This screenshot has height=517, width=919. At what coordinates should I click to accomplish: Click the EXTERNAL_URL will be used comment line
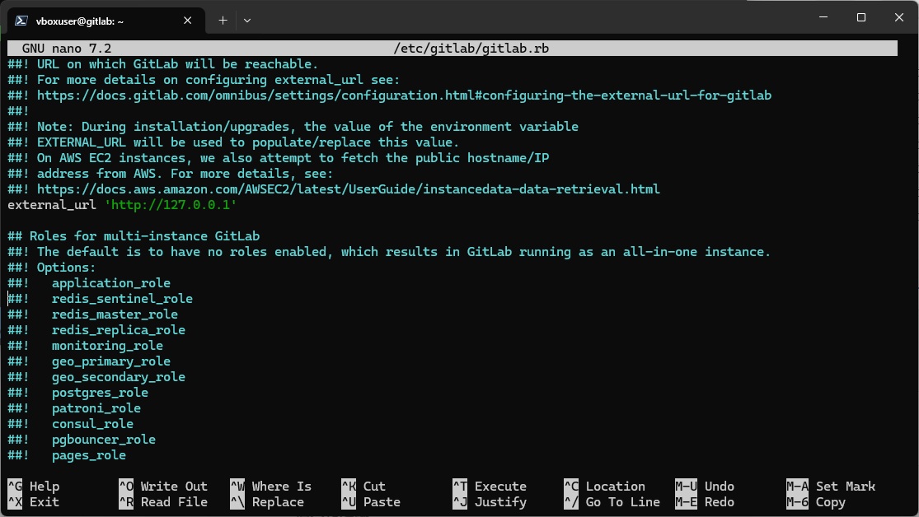[x=233, y=142]
